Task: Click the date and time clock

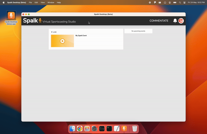Action: click(196, 3)
